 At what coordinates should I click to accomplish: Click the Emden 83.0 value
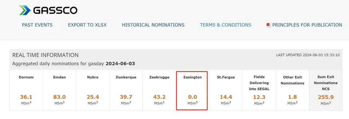60,97
